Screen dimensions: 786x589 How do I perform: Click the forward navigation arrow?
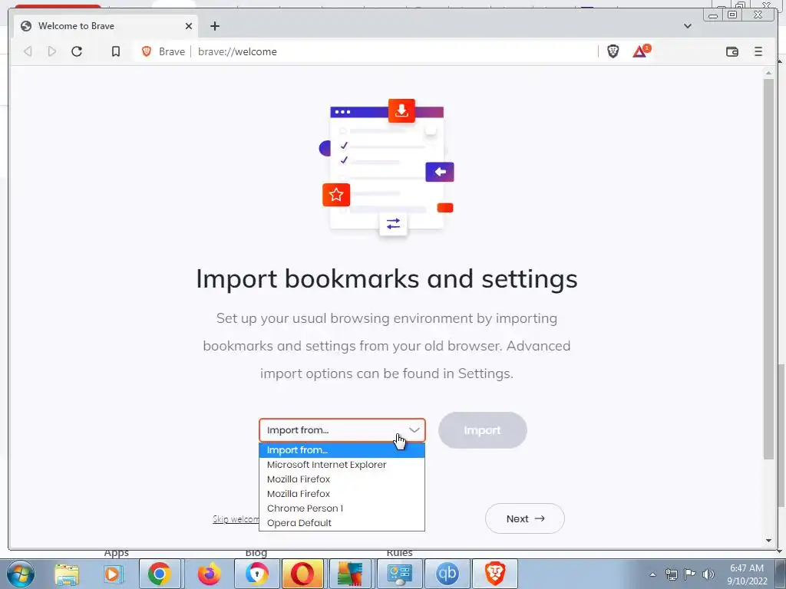coord(51,51)
